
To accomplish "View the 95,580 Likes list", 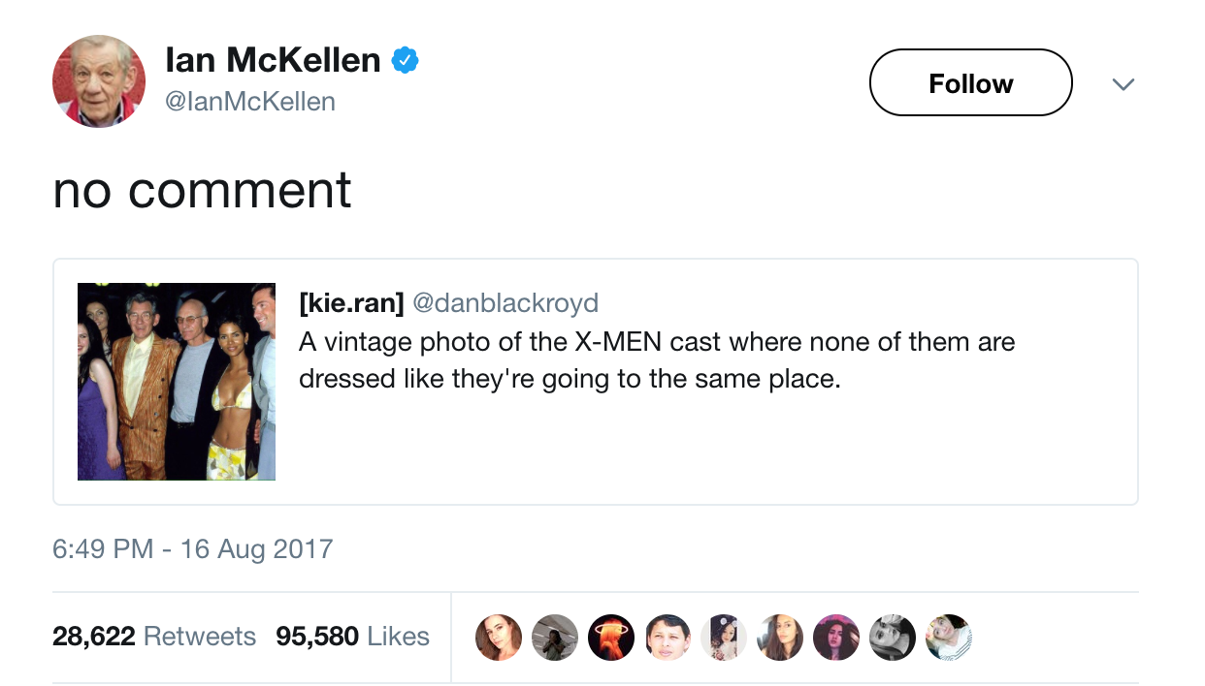I will coord(352,637).
